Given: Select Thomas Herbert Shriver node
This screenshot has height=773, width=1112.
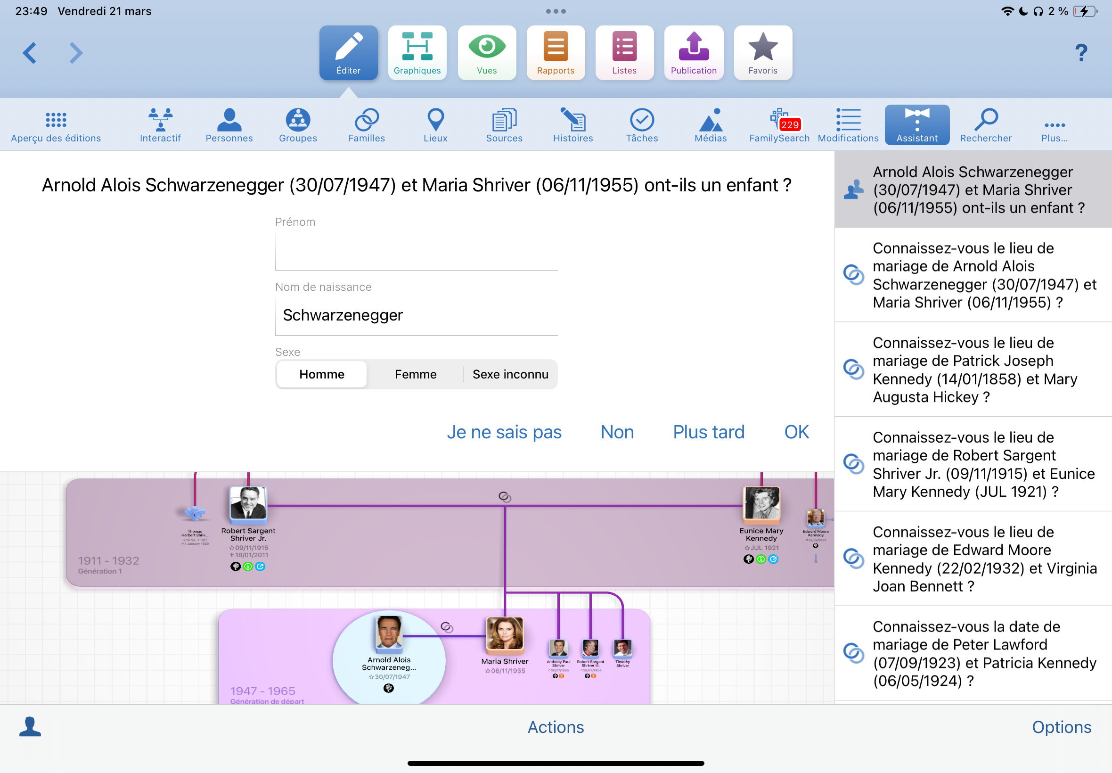Looking at the screenshot, I should pyautogui.click(x=195, y=513).
